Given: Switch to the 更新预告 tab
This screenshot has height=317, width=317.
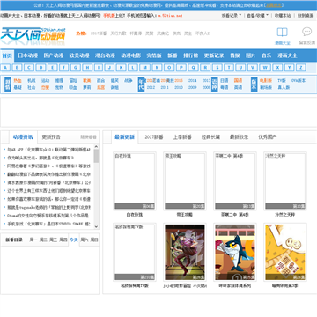Looking at the screenshot, I should point(51,137).
